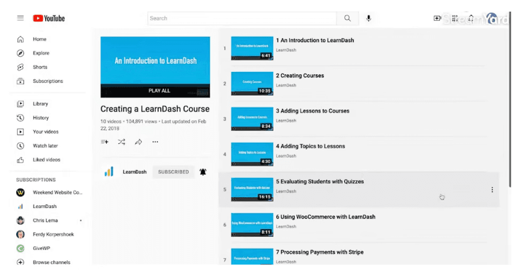516x275 pixels.
Task: Open Weekend Website Co subscription
Action: click(57, 192)
